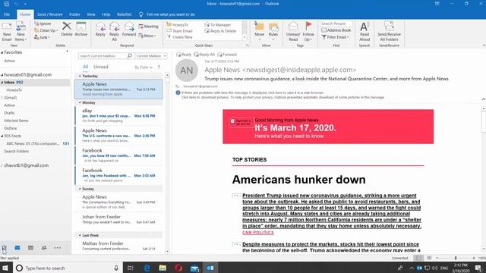Open the By Date sort dropdown
Screen dimensions: 486x273
coord(144,67)
